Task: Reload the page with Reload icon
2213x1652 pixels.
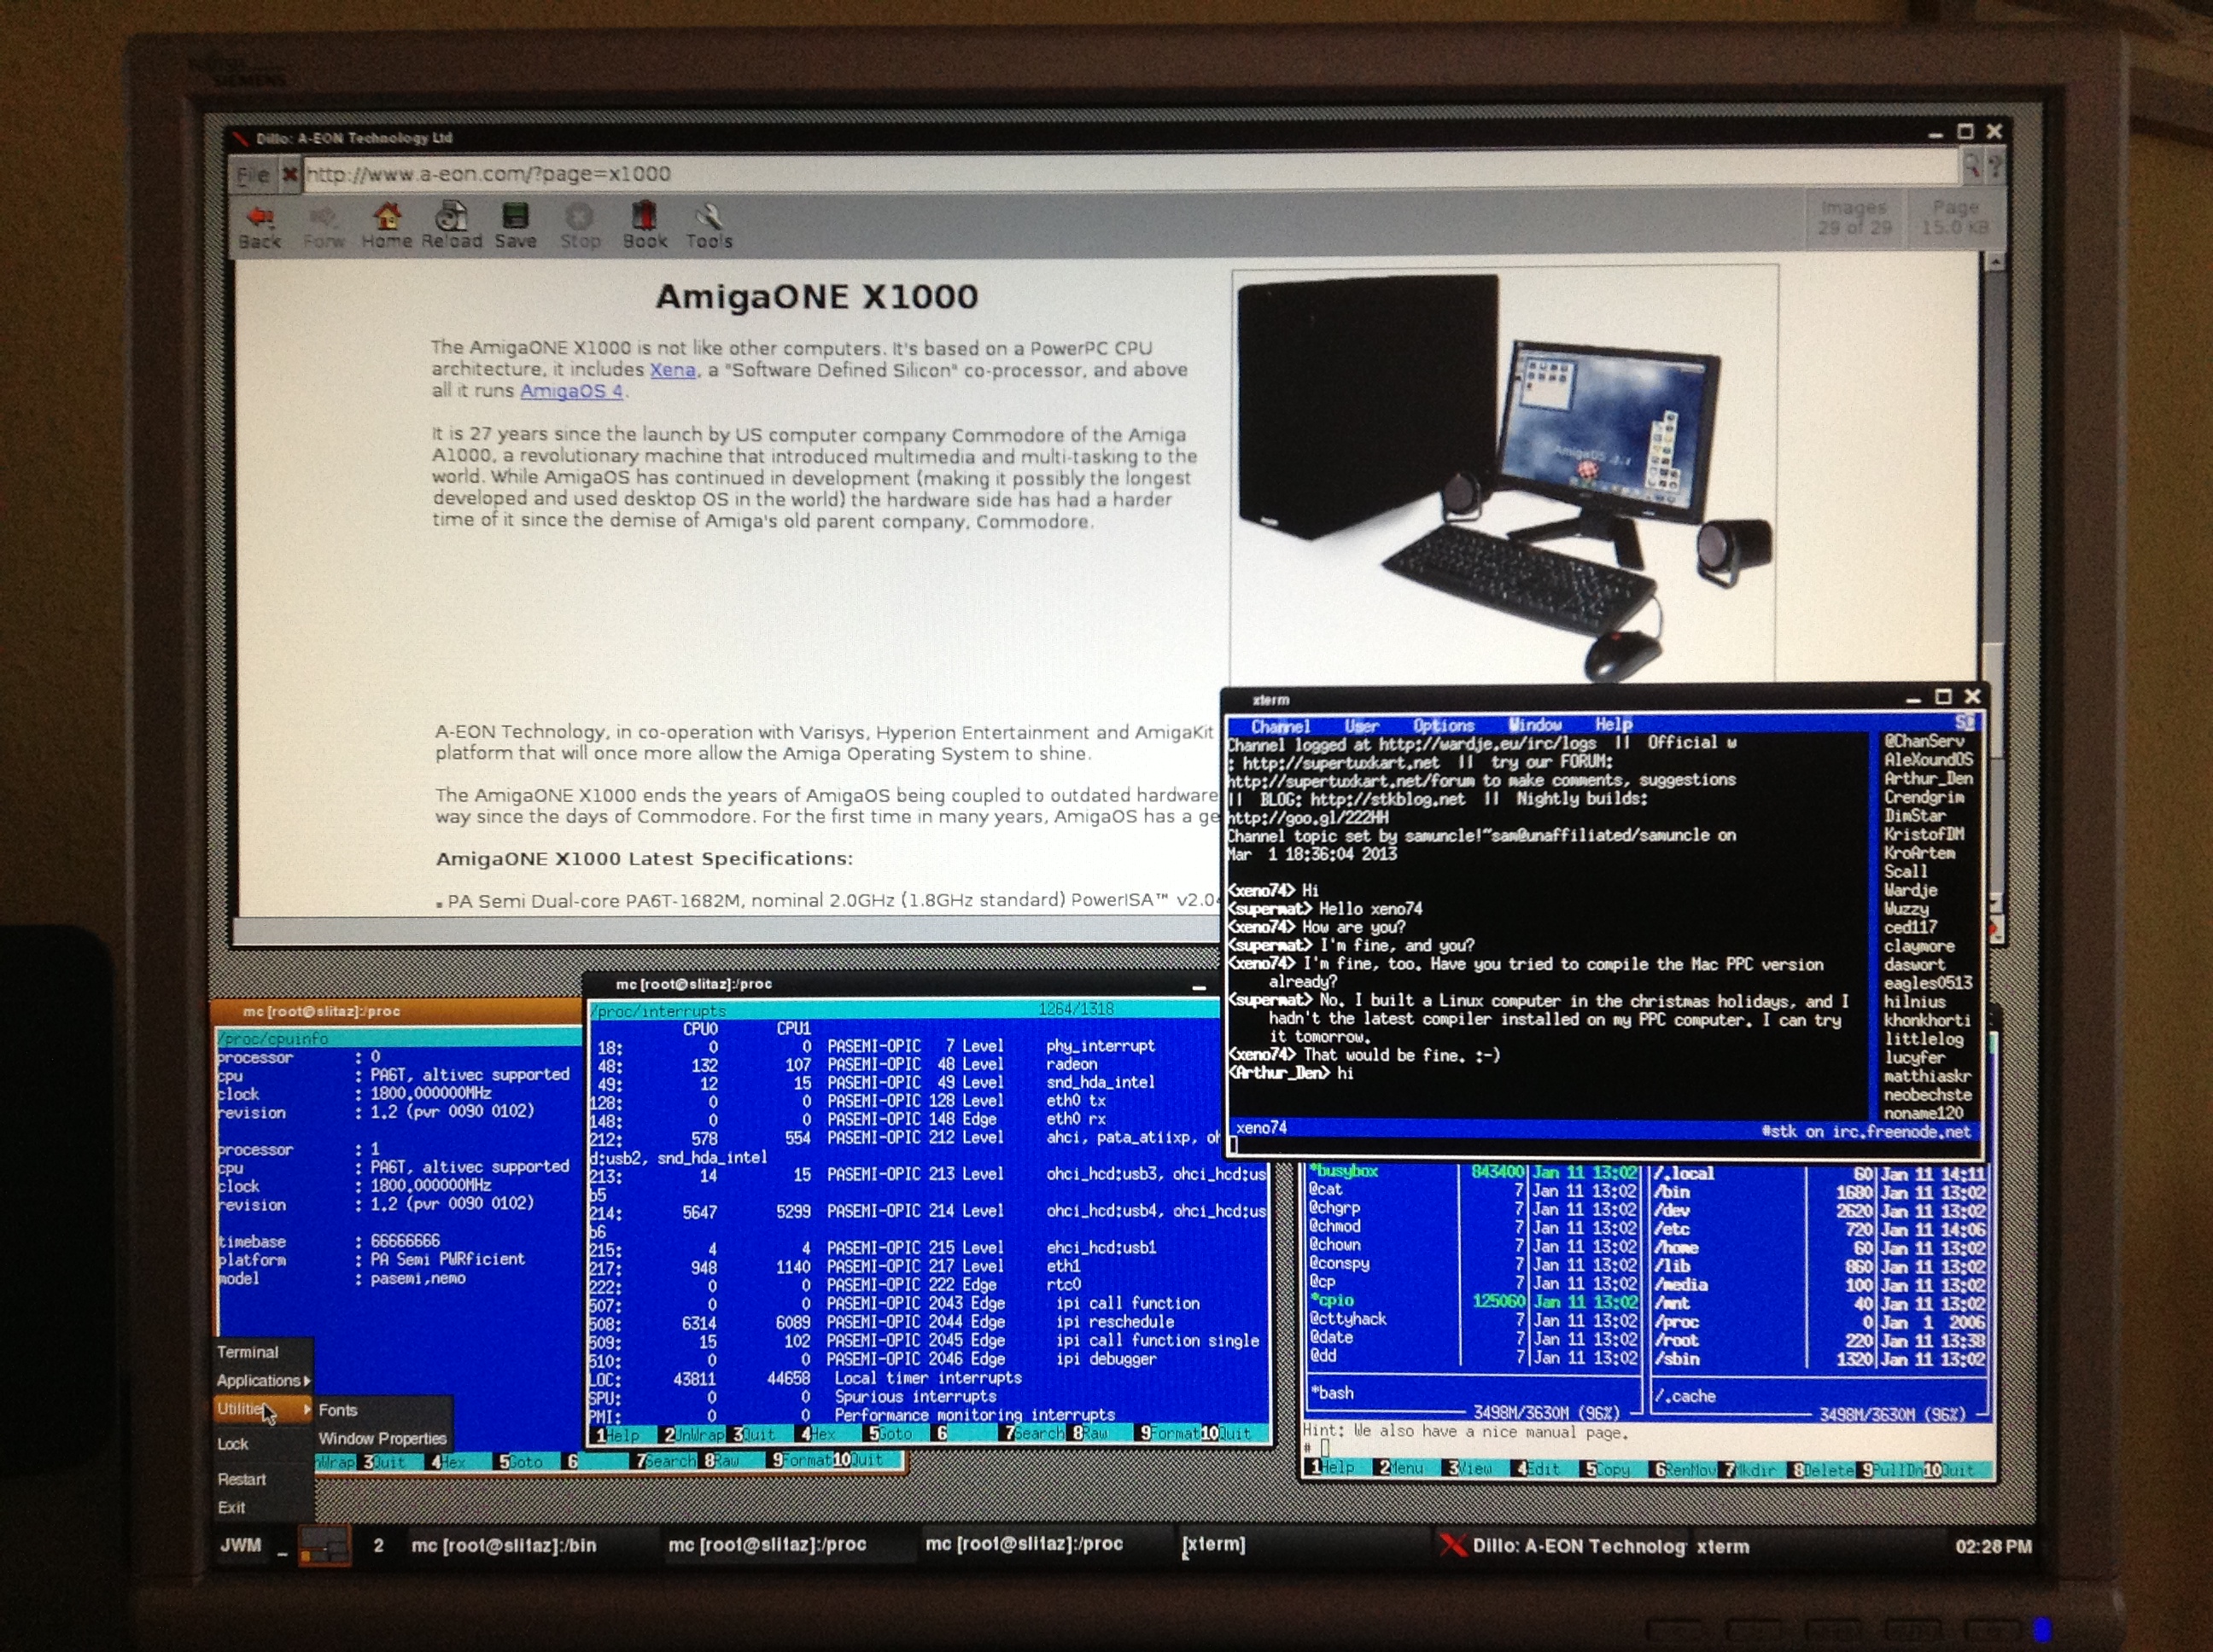Action: pyautogui.click(x=451, y=217)
